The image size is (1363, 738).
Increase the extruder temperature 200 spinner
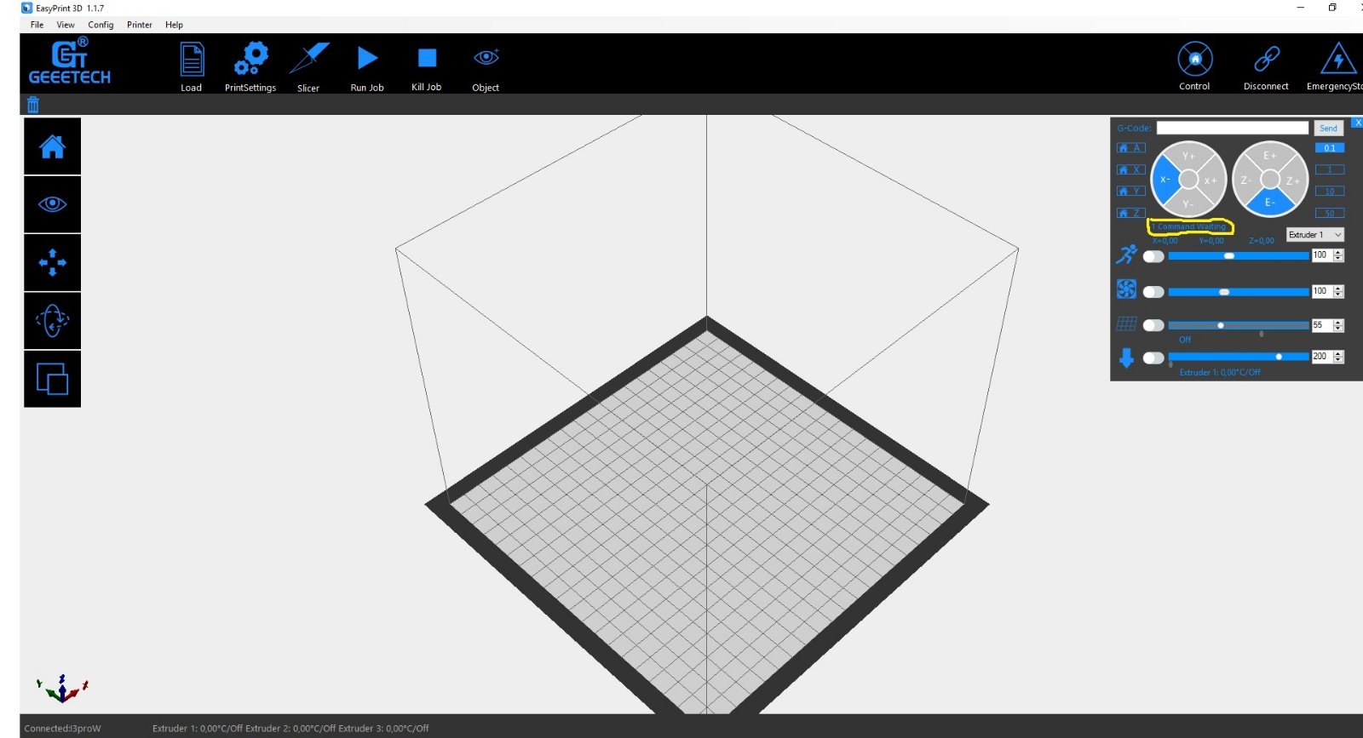coord(1338,353)
